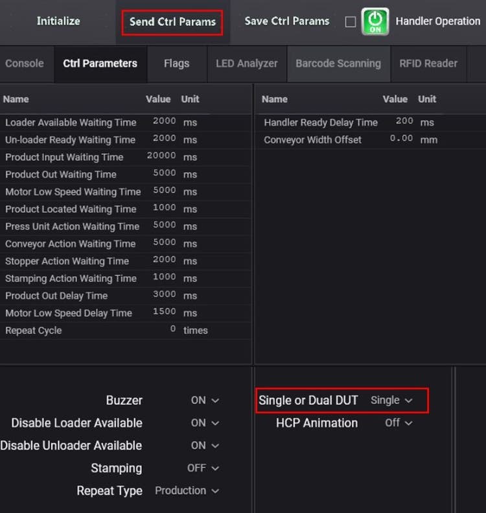
Task: Expand the HCP Animation dropdown
Action: coord(399,423)
